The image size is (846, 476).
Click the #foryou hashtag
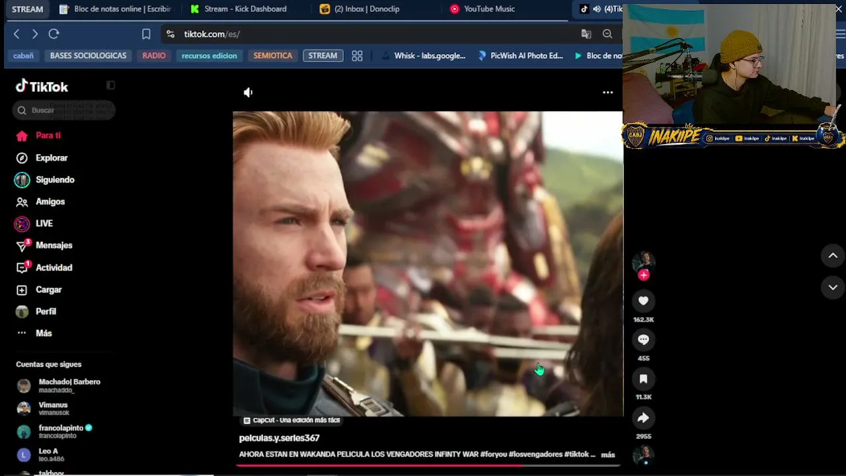pyautogui.click(x=493, y=455)
